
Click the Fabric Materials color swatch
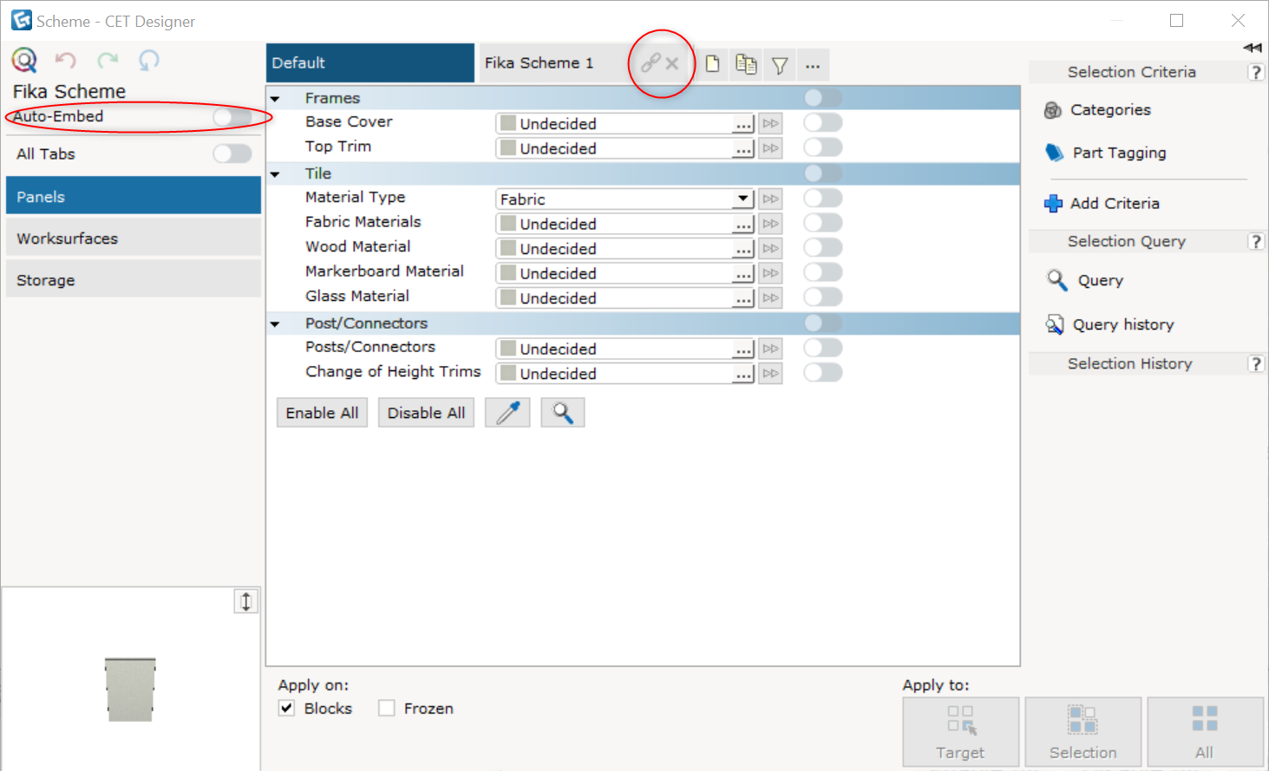(508, 224)
